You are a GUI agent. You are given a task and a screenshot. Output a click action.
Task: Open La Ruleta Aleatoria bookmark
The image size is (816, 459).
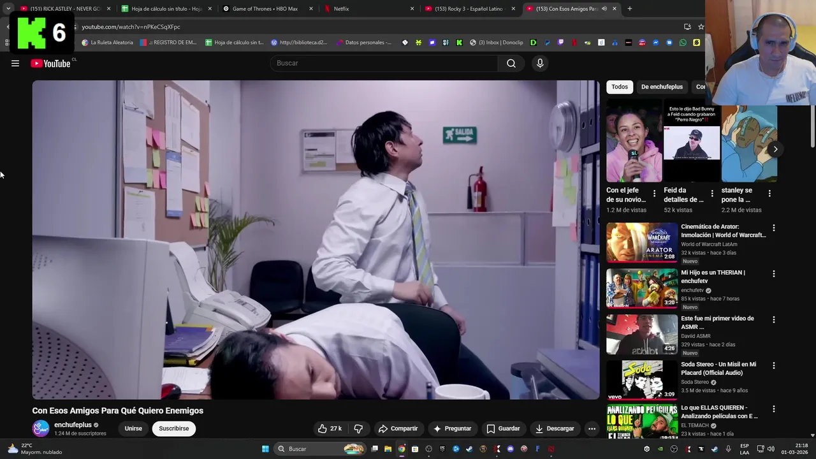[x=108, y=43]
